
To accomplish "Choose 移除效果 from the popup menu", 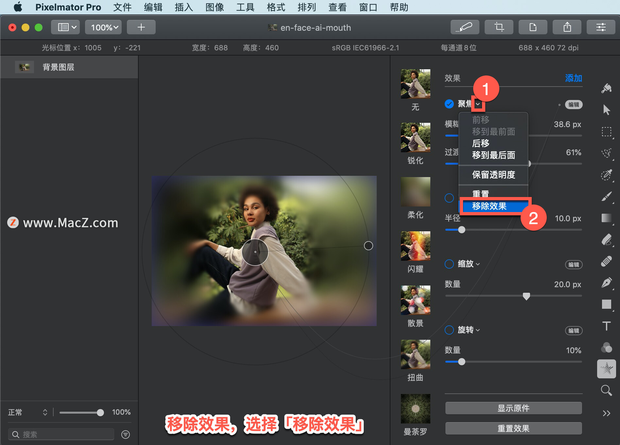I will 494,206.
